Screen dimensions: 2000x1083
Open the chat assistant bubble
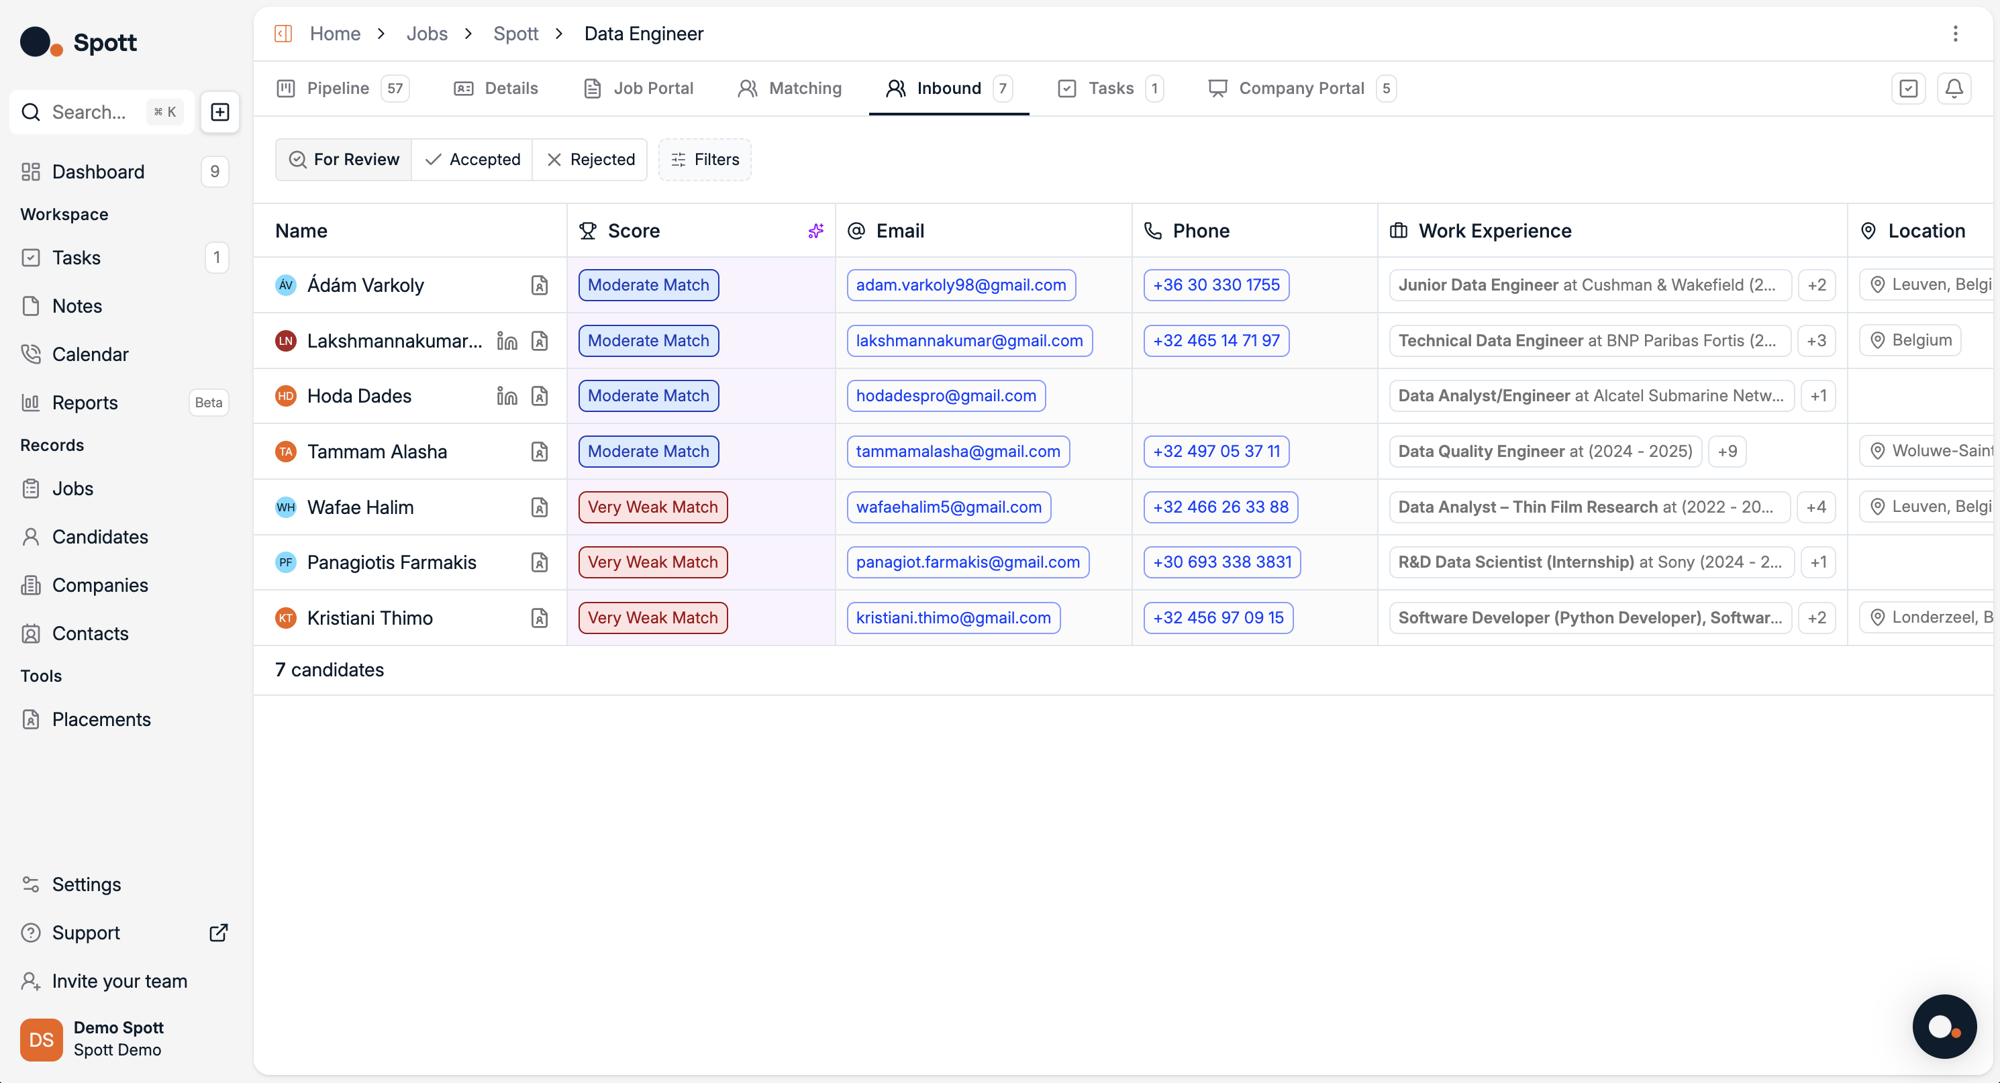pyautogui.click(x=1944, y=1027)
